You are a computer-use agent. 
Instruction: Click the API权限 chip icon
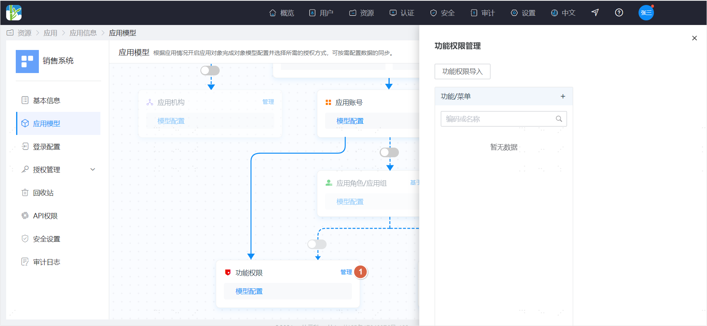[25, 216]
